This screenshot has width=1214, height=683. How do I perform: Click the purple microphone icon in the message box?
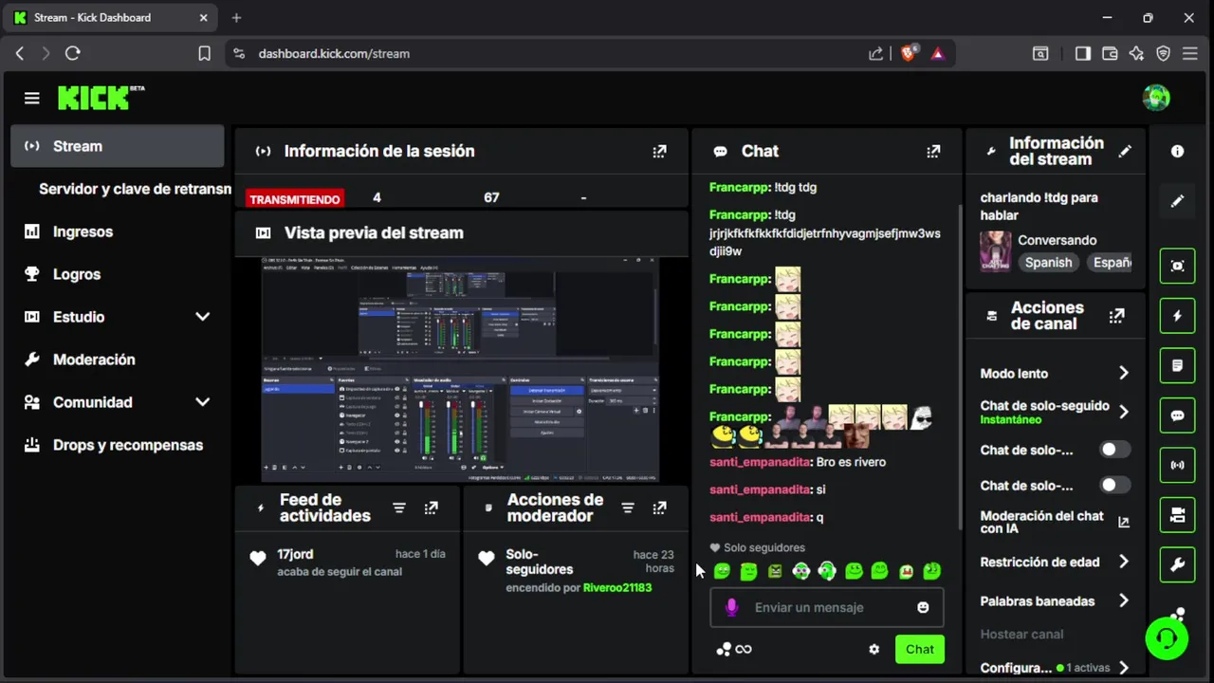tap(731, 607)
